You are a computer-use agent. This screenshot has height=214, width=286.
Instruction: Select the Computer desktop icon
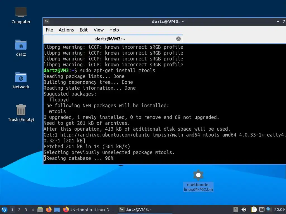click(x=21, y=15)
